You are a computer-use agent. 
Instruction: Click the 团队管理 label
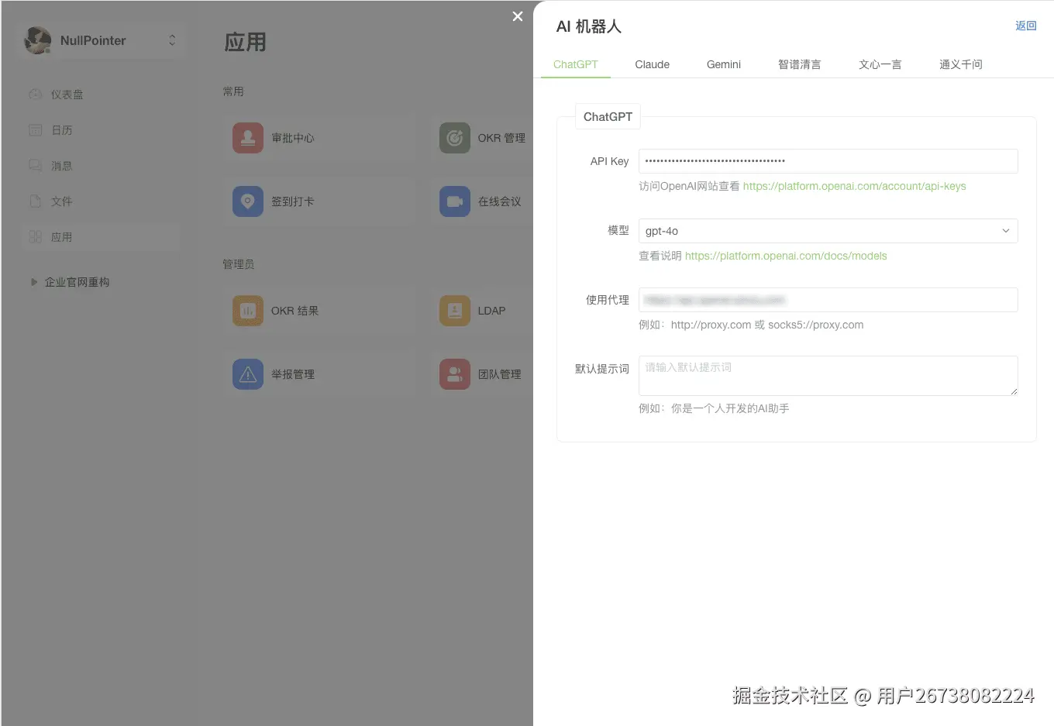500,374
